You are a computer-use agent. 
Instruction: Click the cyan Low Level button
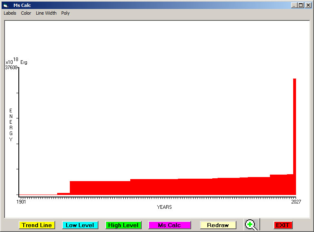coord(80,225)
